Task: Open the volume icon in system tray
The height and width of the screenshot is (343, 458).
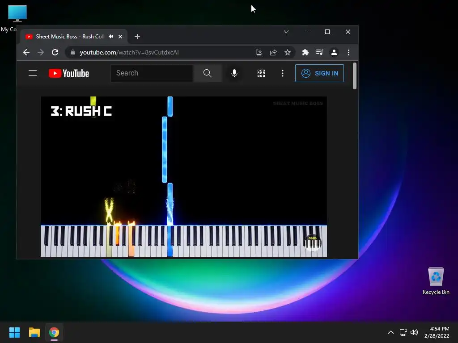Action: 414,332
